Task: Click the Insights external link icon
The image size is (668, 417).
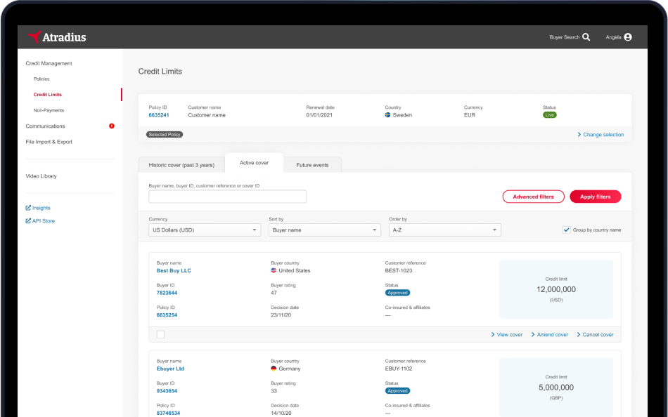Action: [x=28, y=208]
